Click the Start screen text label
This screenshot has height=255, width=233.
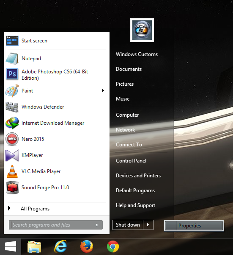(34, 41)
